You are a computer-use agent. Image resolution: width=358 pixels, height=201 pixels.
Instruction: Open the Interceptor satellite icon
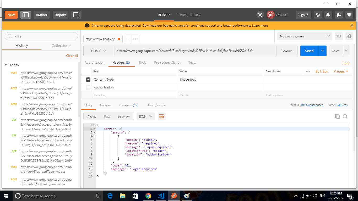[x=260, y=15]
